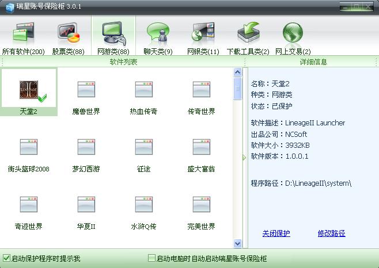Click the 名称:天堂2 text

(270, 84)
